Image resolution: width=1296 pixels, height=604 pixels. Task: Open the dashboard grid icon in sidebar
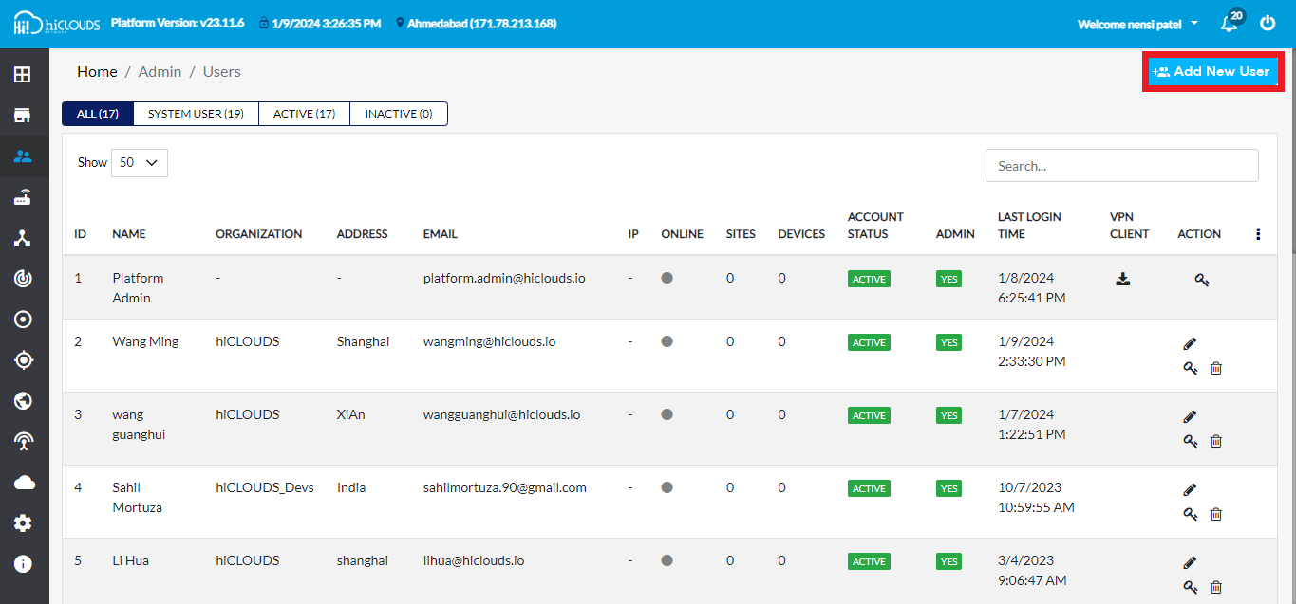click(23, 74)
